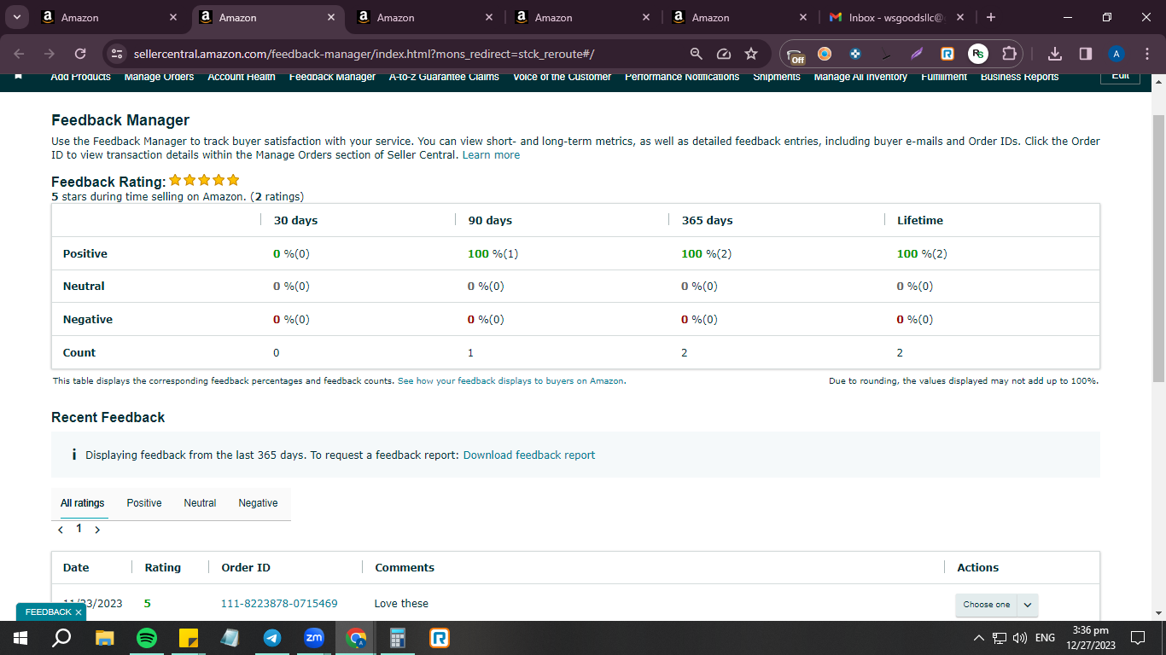This screenshot has width=1166, height=655.
Task: Open the Shipments menu item
Action: 777,77
